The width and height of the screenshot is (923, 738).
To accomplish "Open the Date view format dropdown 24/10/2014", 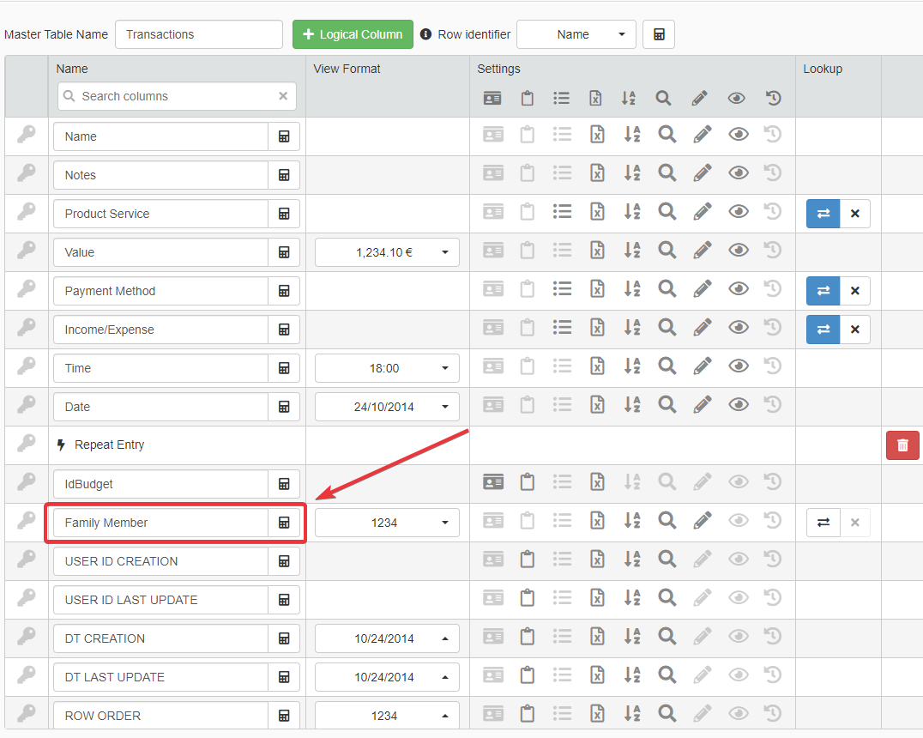I will pyautogui.click(x=387, y=407).
